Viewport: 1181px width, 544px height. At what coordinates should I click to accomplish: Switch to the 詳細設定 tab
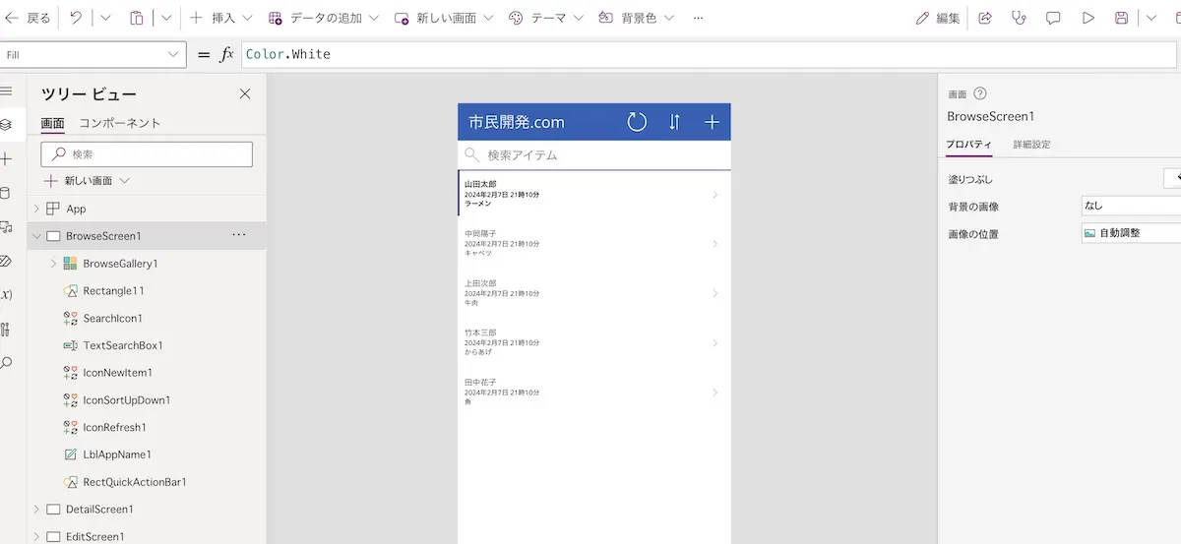[1031, 145]
